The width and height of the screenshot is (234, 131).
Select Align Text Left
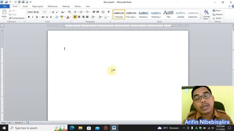point(75,17)
